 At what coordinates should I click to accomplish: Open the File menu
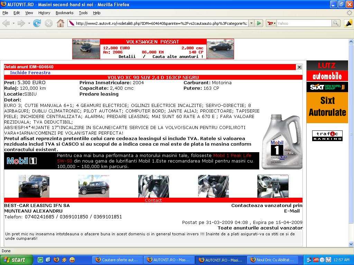tap(5, 13)
